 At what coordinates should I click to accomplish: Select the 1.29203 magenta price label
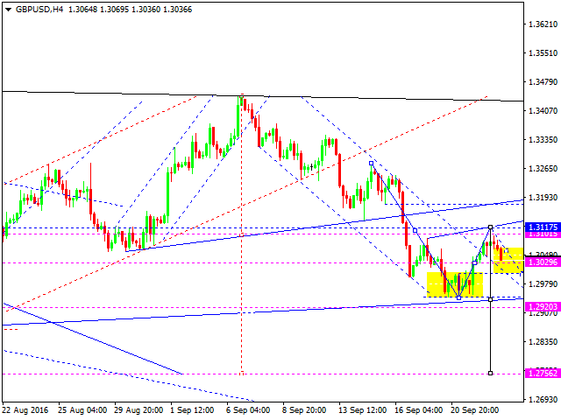tap(543, 307)
